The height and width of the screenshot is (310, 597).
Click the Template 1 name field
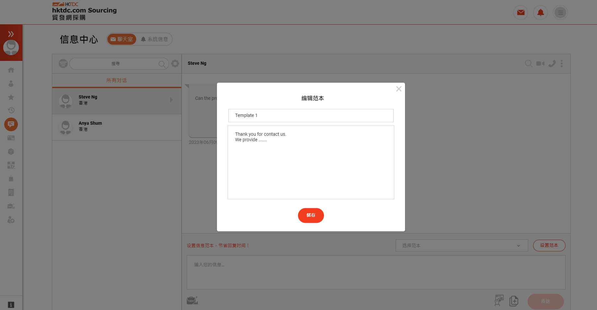point(311,116)
